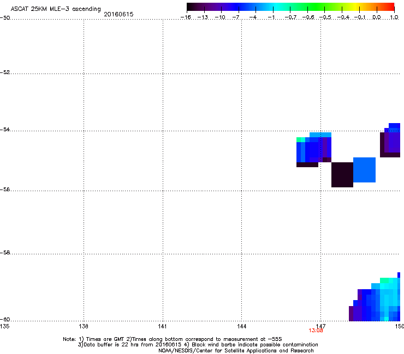Click the latitude label -60
This screenshot has height=354, width=404.
[x=5, y=320]
